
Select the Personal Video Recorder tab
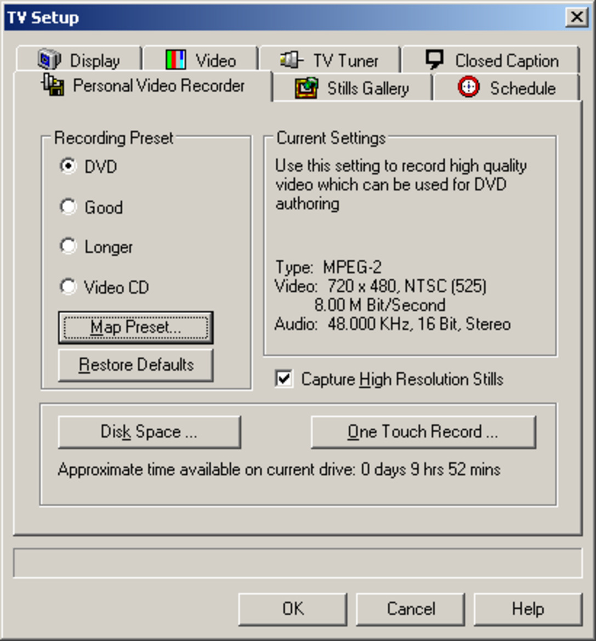click(143, 86)
